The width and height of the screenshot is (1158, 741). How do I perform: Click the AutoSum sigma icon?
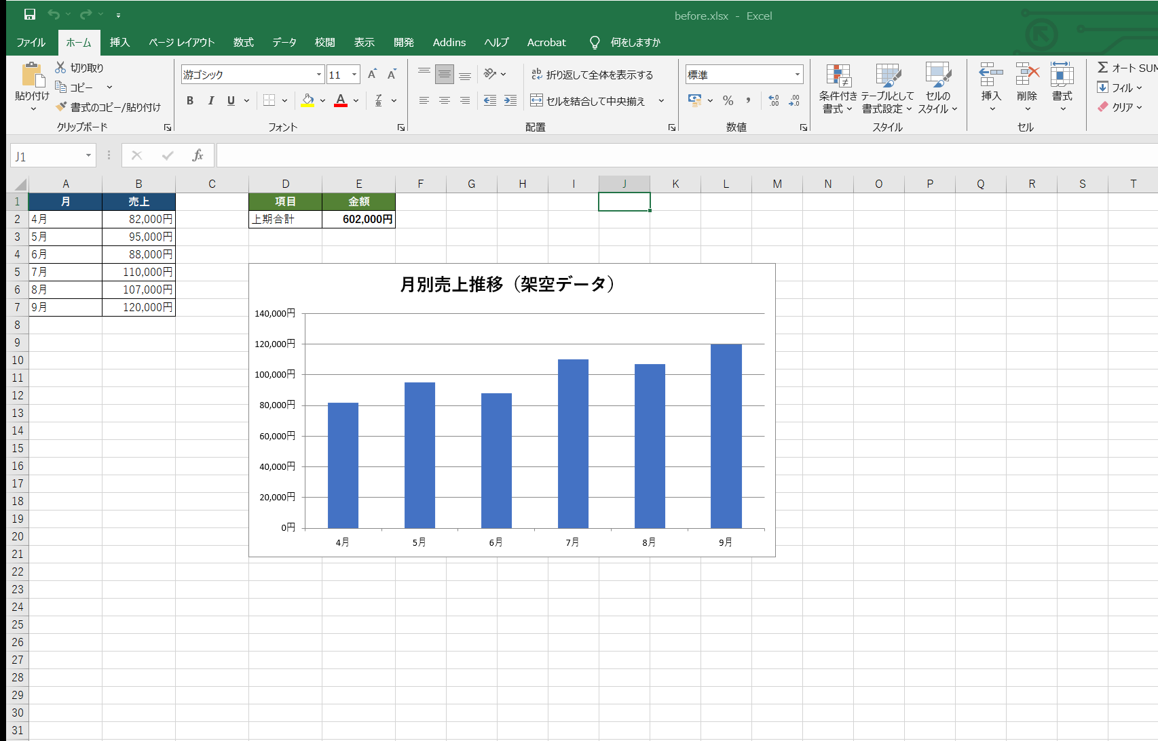1103,68
